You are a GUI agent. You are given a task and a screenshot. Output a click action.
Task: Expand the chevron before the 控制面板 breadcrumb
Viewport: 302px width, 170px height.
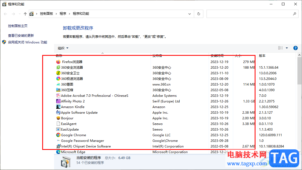coord(37,14)
